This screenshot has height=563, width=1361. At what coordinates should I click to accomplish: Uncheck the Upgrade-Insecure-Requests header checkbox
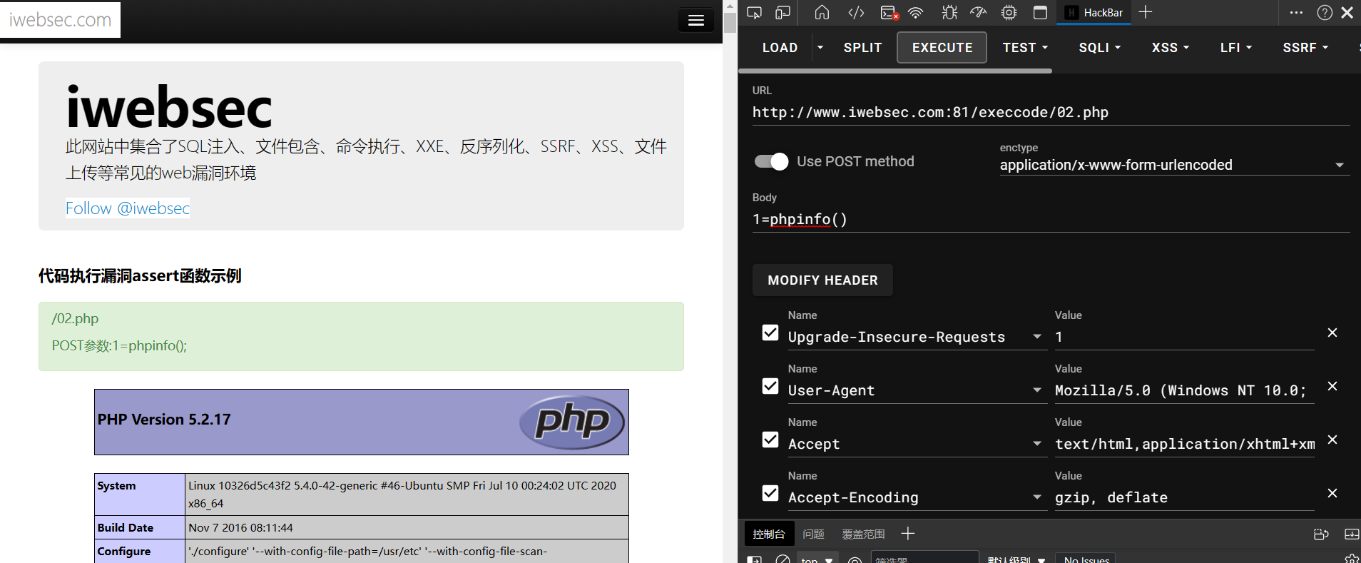[x=770, y=333]
